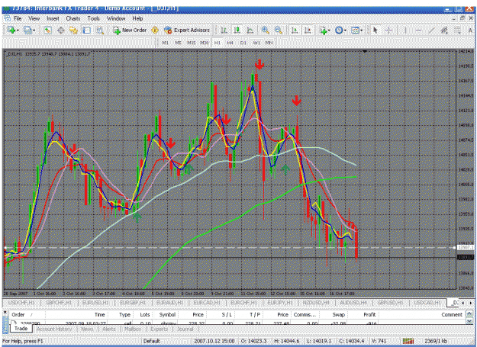This screenshot has width=477, height=347.
Task: Toggle the Expert Advisors button
Action: [x=187, y=30]
